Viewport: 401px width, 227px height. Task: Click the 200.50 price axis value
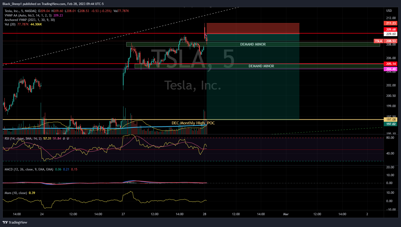(391, 96)
